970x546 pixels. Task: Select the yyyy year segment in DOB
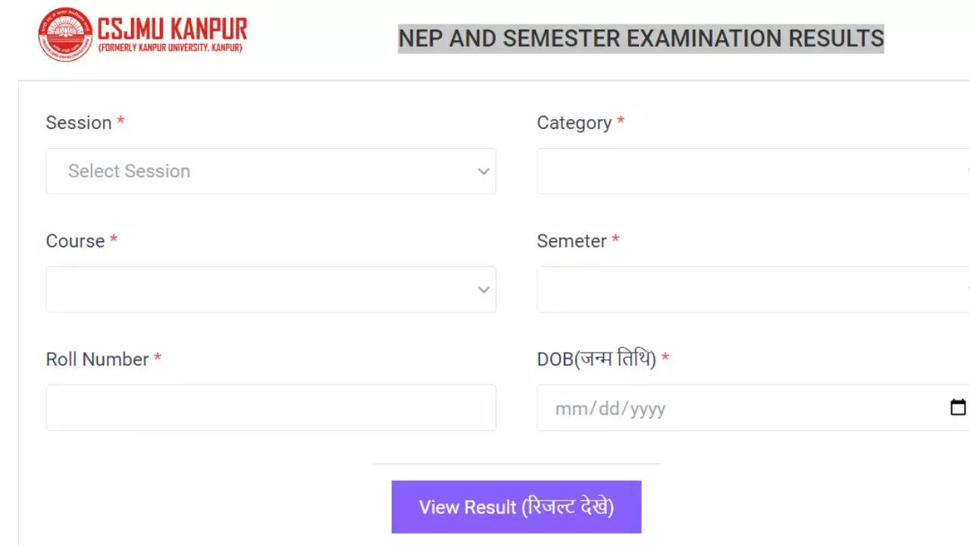pos(648,409)
